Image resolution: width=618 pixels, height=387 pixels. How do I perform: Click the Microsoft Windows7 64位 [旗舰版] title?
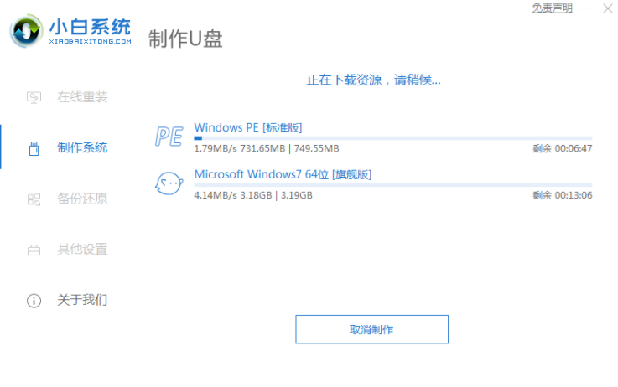[x=283, y=174]
